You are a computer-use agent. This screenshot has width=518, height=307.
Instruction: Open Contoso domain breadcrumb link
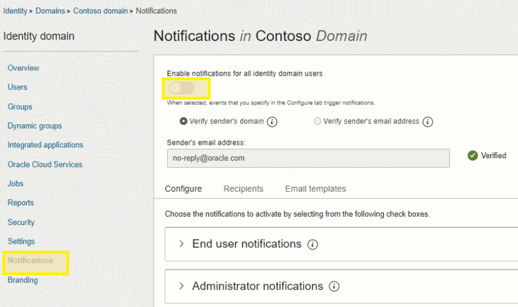(100, 11)
